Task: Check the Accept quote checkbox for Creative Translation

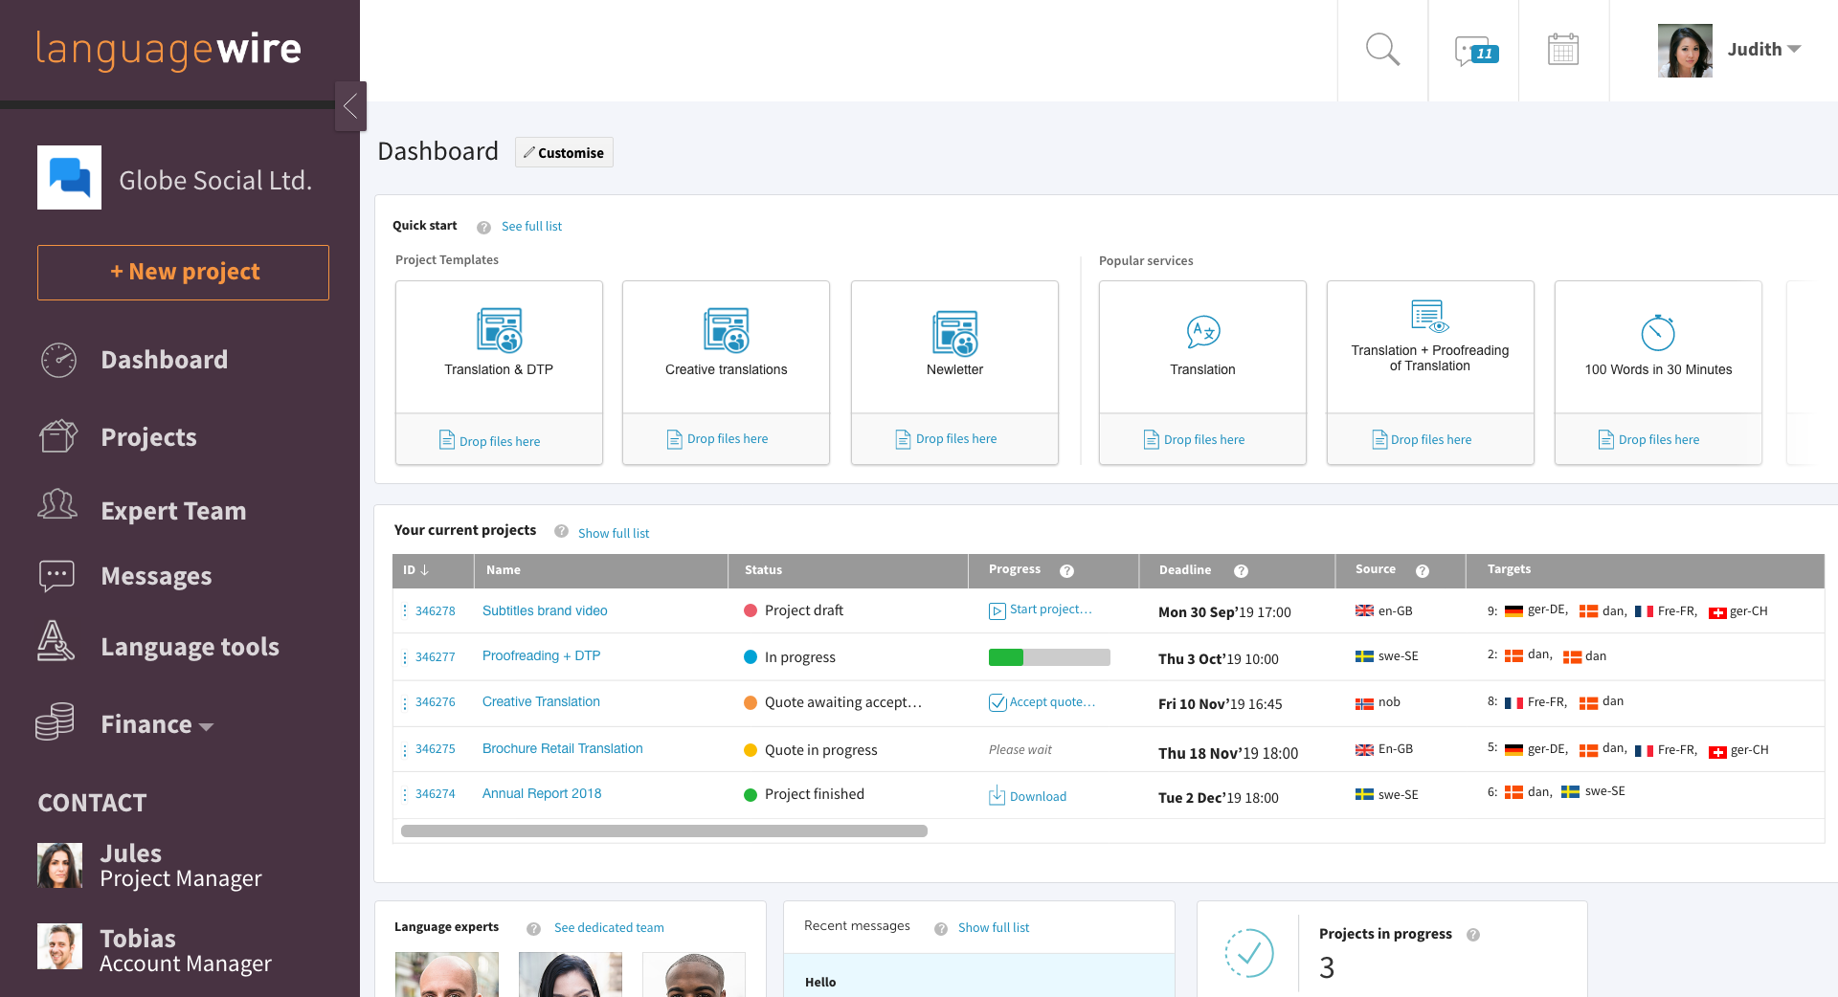Action: point(997,701)
